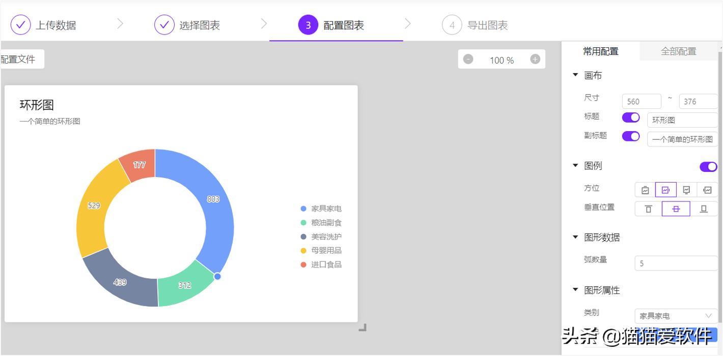Turn off the 标题 title toggle
This screenshot has height=356, width=723.
pos(630,117)
